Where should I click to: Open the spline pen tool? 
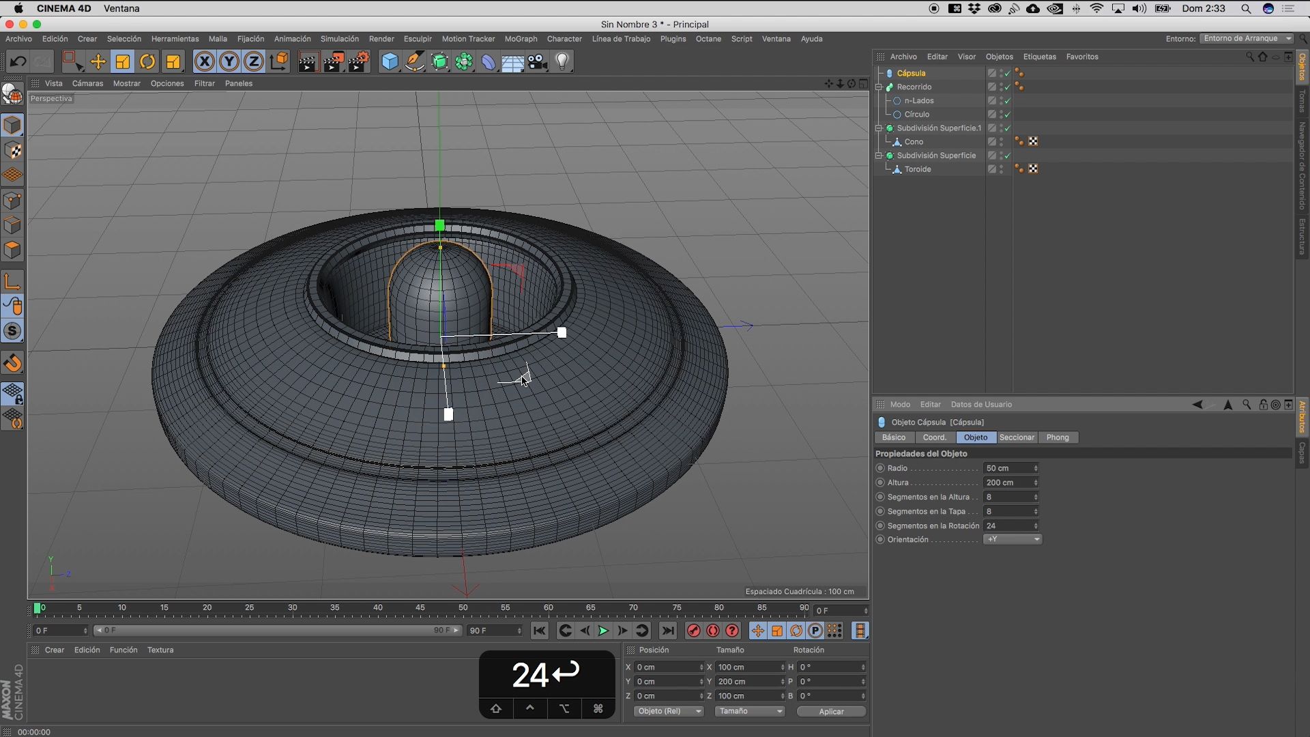[414, 61]
